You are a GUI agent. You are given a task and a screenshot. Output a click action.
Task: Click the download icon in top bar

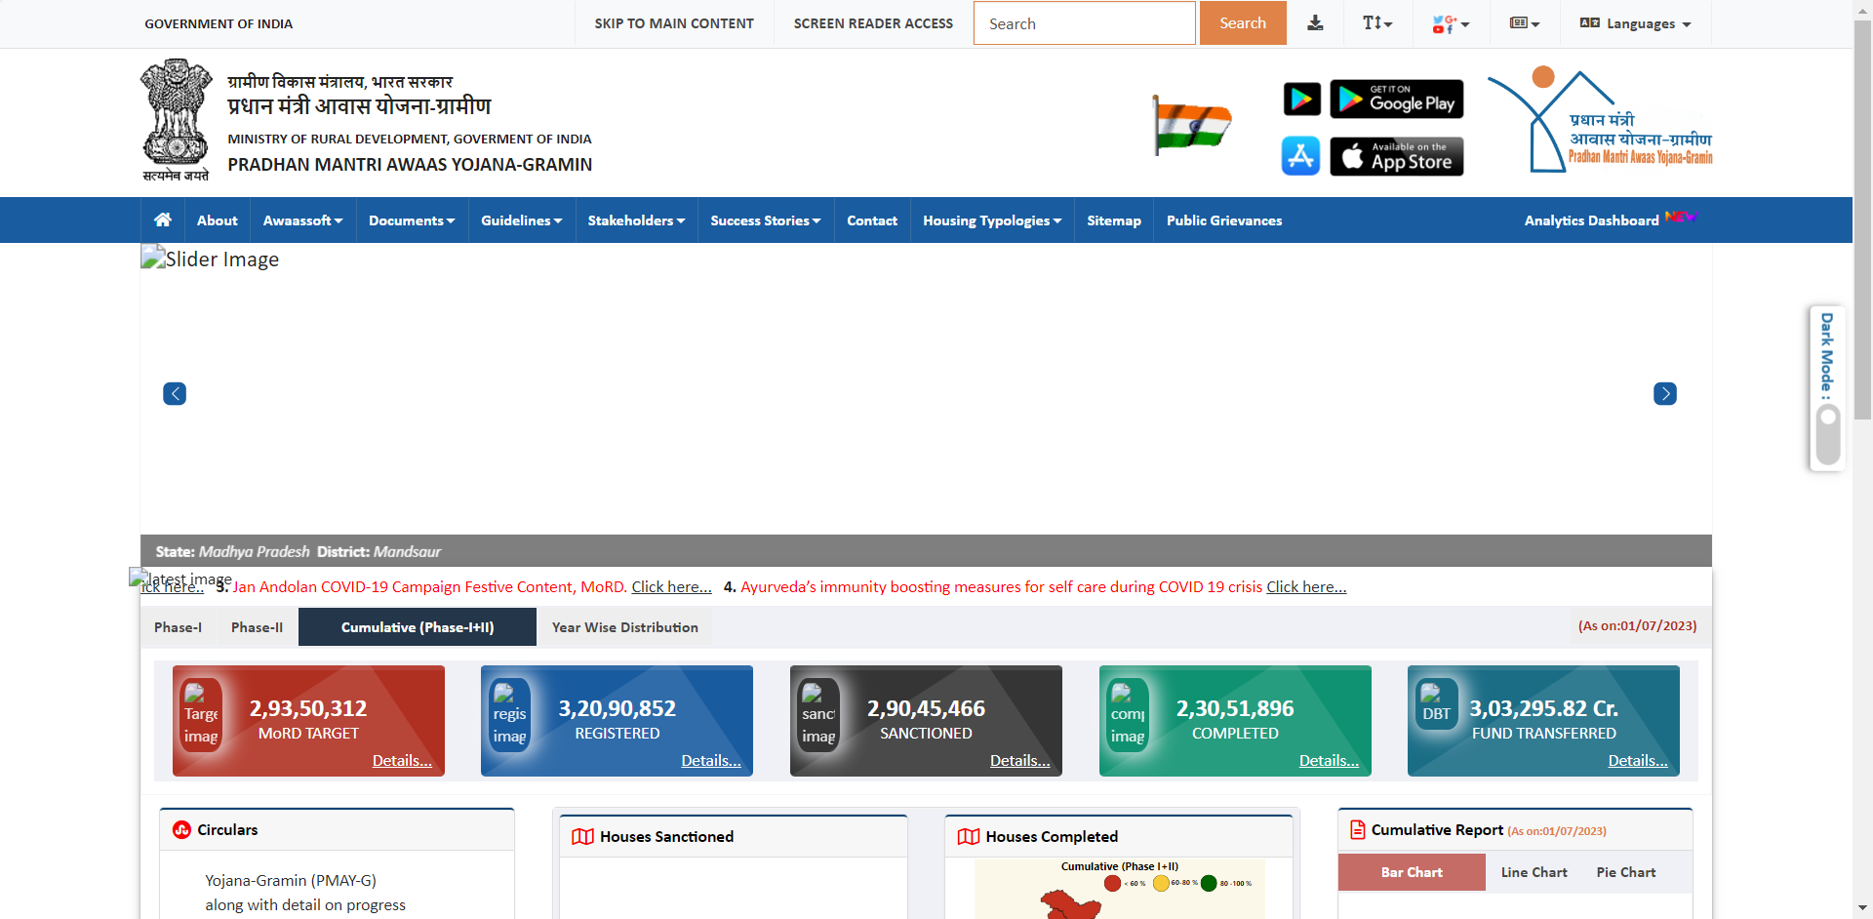click(1315, 23)
